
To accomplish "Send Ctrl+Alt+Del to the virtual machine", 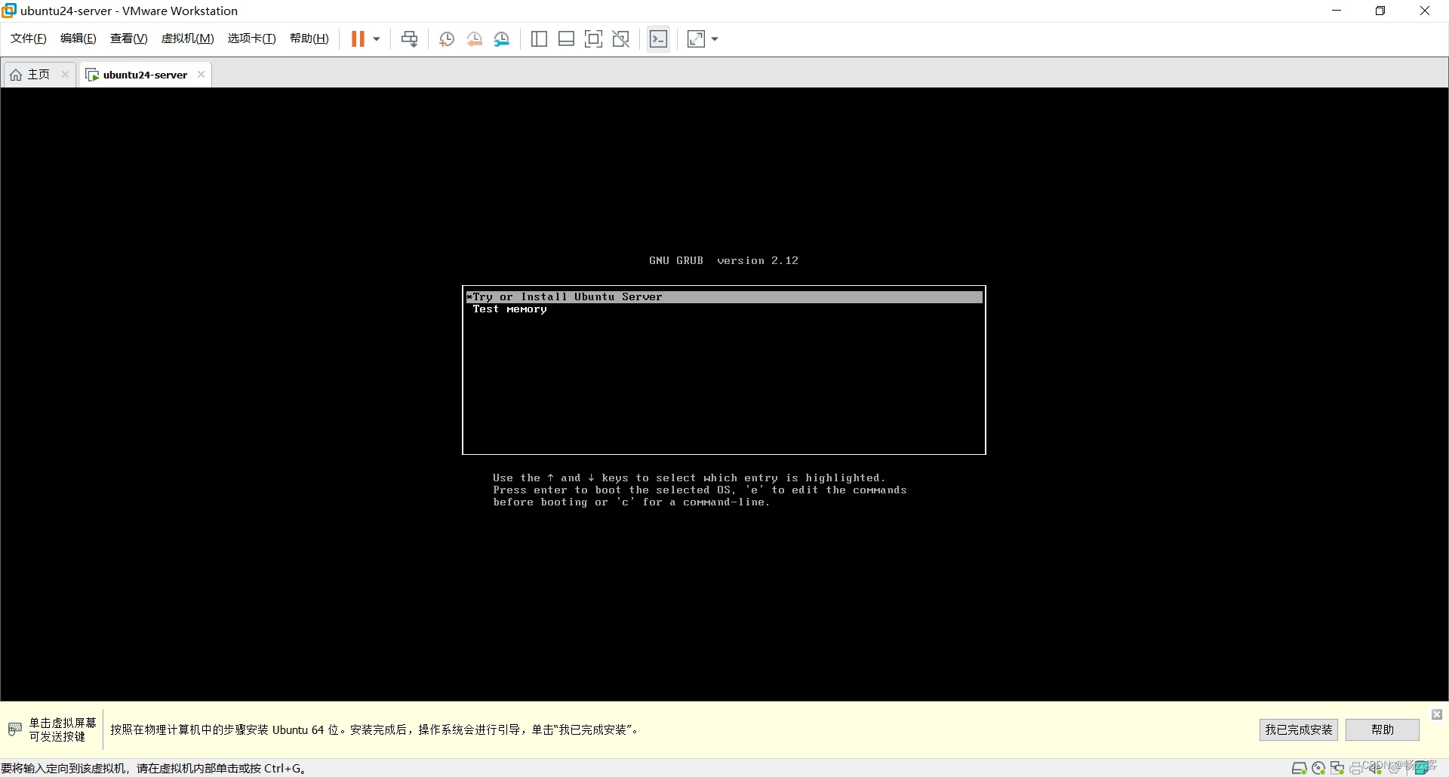I will [410, 38].
